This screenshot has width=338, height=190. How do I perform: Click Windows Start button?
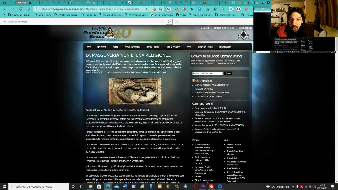click(x=4, y=187)
